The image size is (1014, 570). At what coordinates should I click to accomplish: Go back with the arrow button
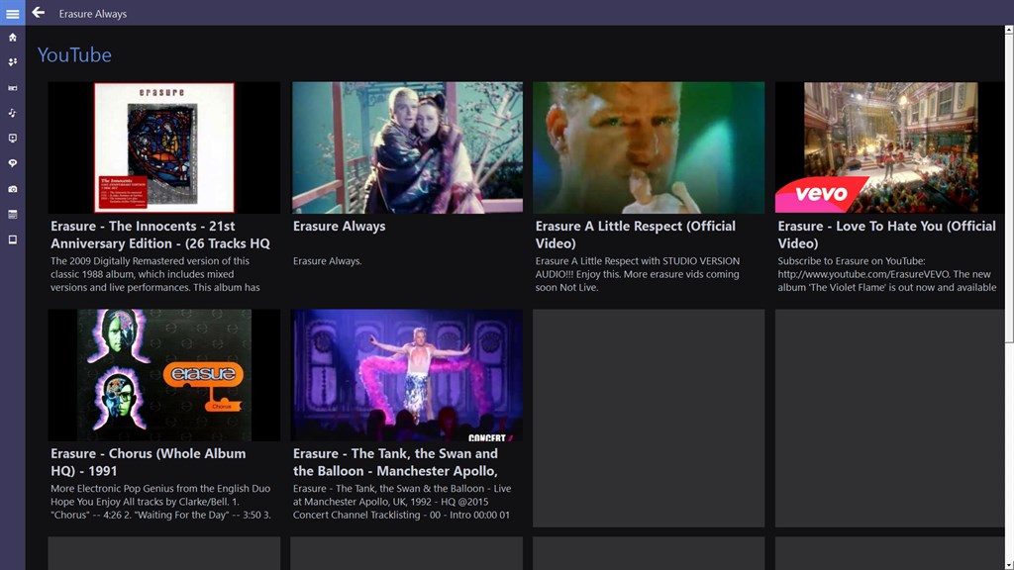tap(39, 12)
